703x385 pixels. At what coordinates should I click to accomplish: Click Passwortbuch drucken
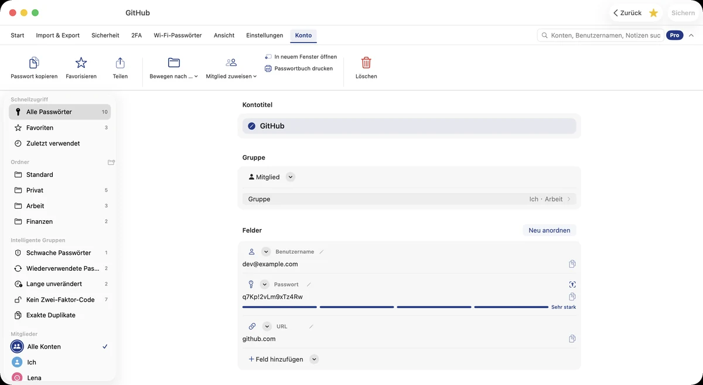(299, 69)
